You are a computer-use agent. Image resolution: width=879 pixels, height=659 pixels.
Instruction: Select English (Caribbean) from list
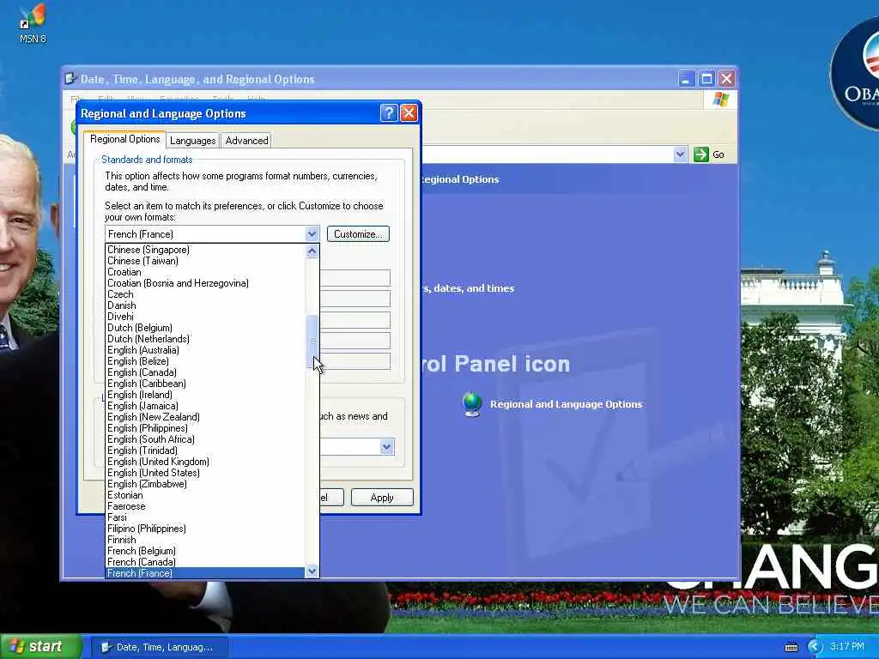205,384
